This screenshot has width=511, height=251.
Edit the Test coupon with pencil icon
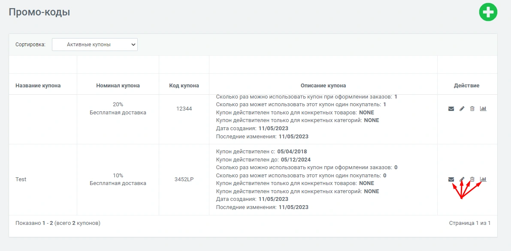[462, 179]
